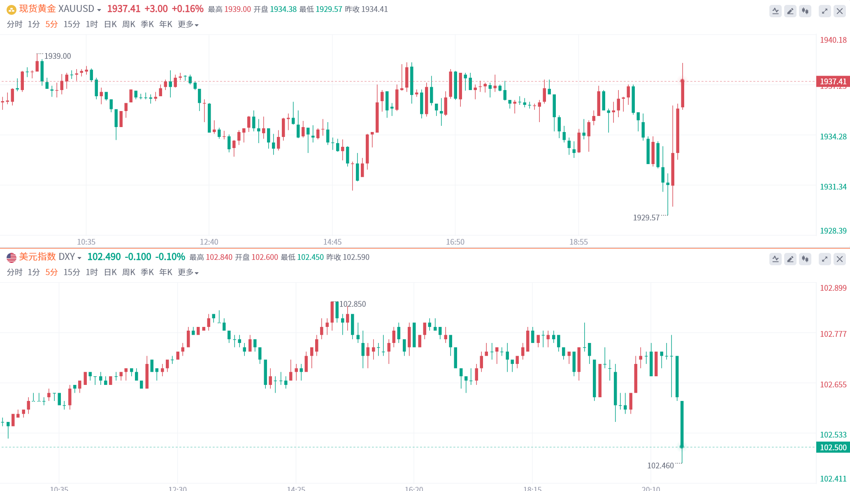The height and width of the screenshot is (491, 850).
Task: Switch the gold chart to 15分 interval
Action: pos(72,24)
